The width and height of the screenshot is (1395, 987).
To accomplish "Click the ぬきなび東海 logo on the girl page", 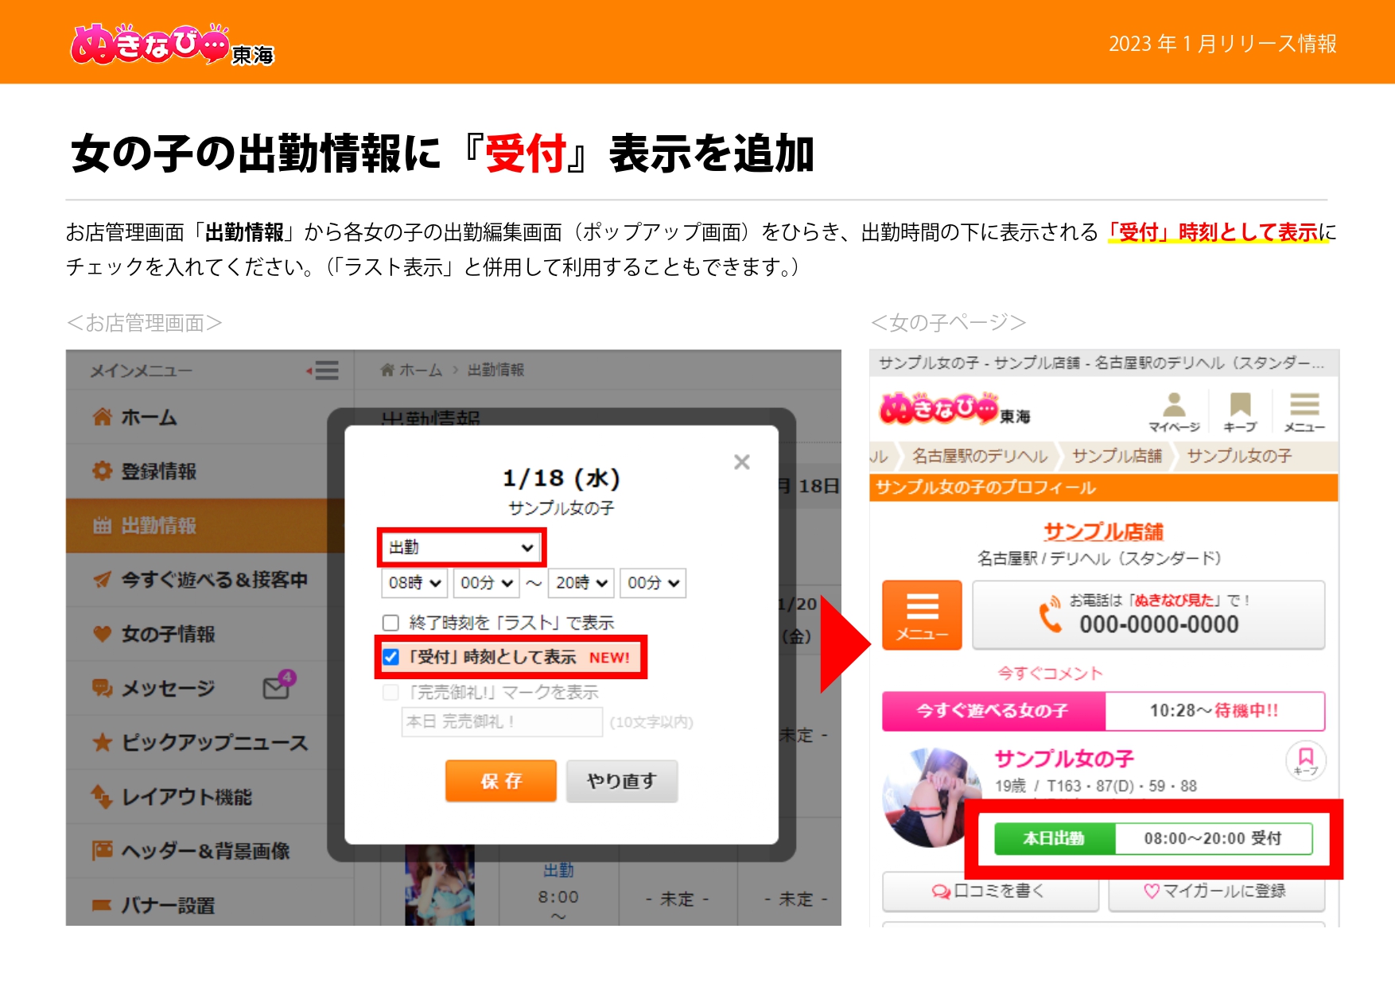I will (x=954, y=410).
